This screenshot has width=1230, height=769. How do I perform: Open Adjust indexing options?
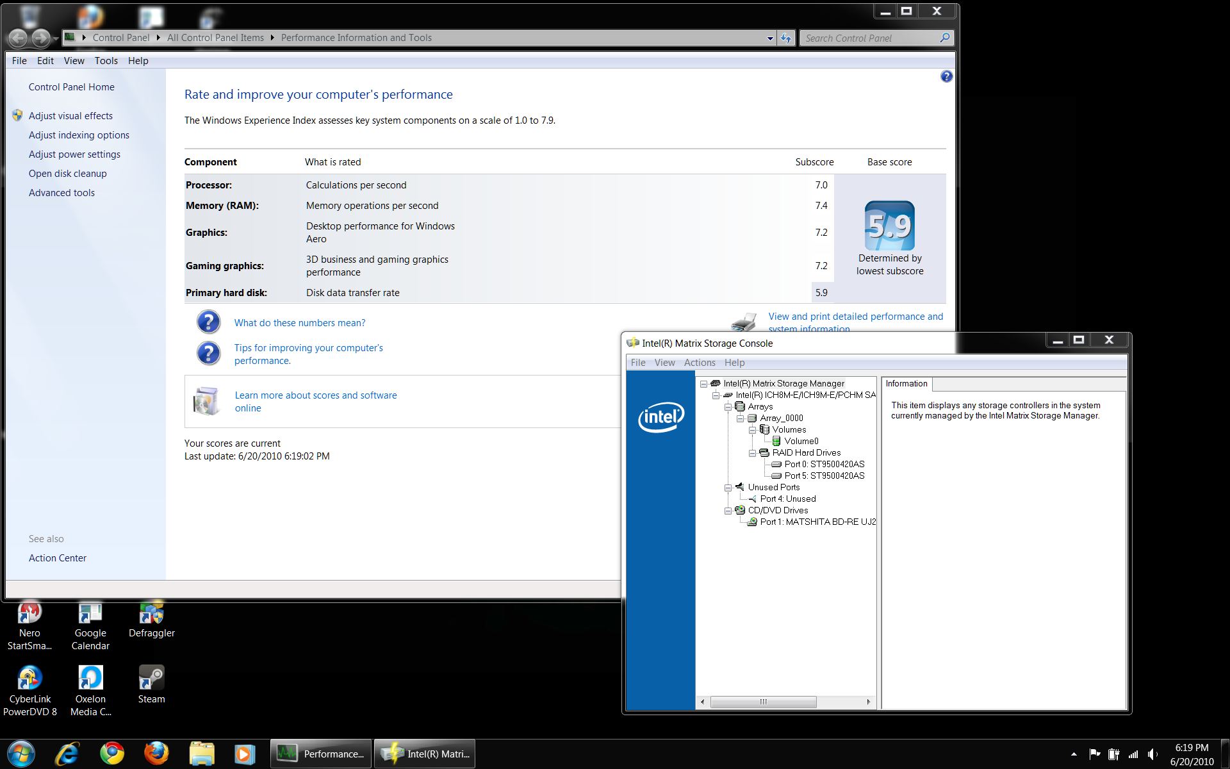pos(79,135)
